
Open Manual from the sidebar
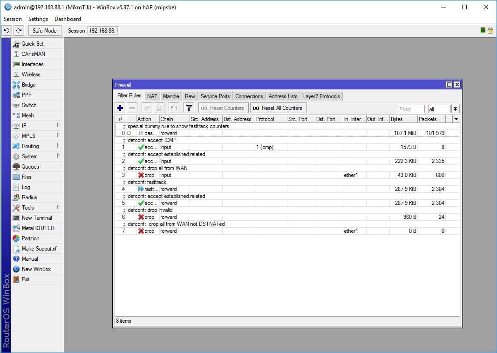tap(37, 259)
